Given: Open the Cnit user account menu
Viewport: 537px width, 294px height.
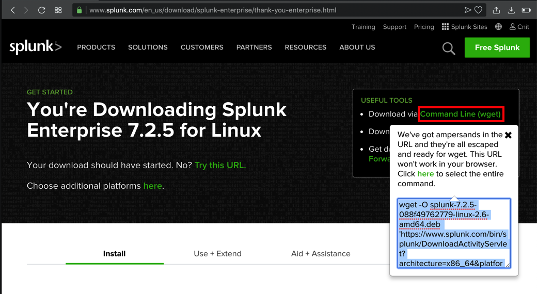Looking at the screenshot, I should pyautogui.click(x=519, y=27).
